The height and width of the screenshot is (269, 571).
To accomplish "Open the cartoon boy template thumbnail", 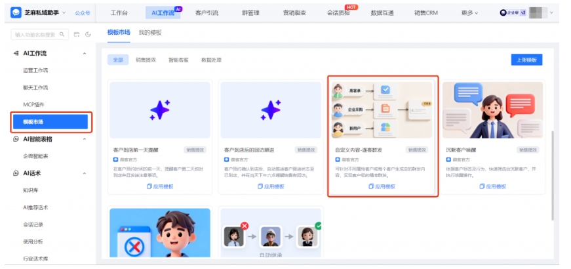I will tap(160, 234).
